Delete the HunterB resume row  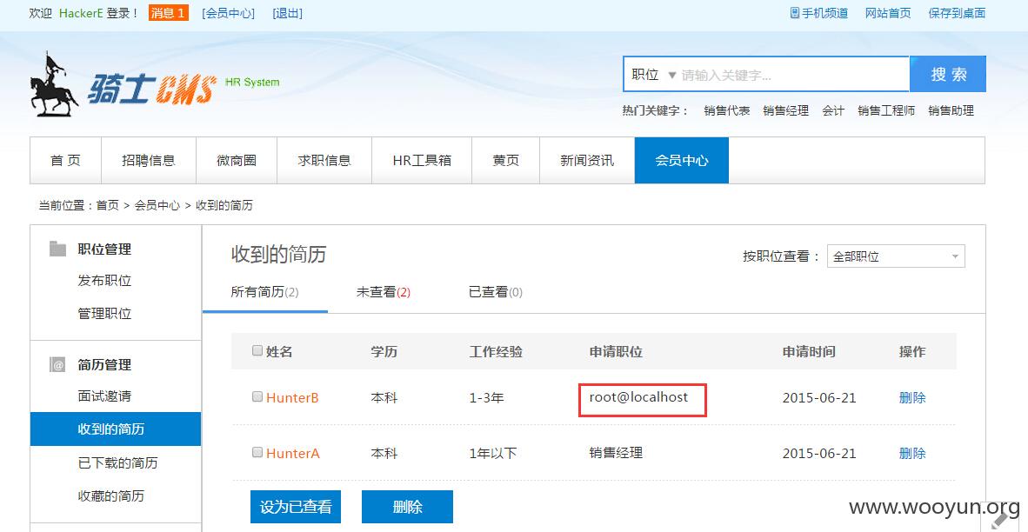point(912,397)
